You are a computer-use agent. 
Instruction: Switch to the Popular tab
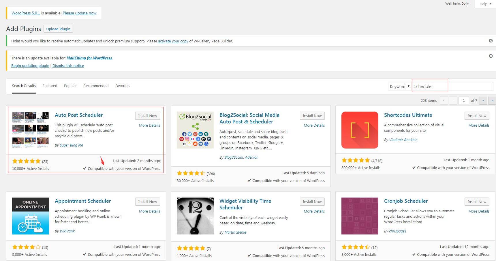(x=70, y=86)
